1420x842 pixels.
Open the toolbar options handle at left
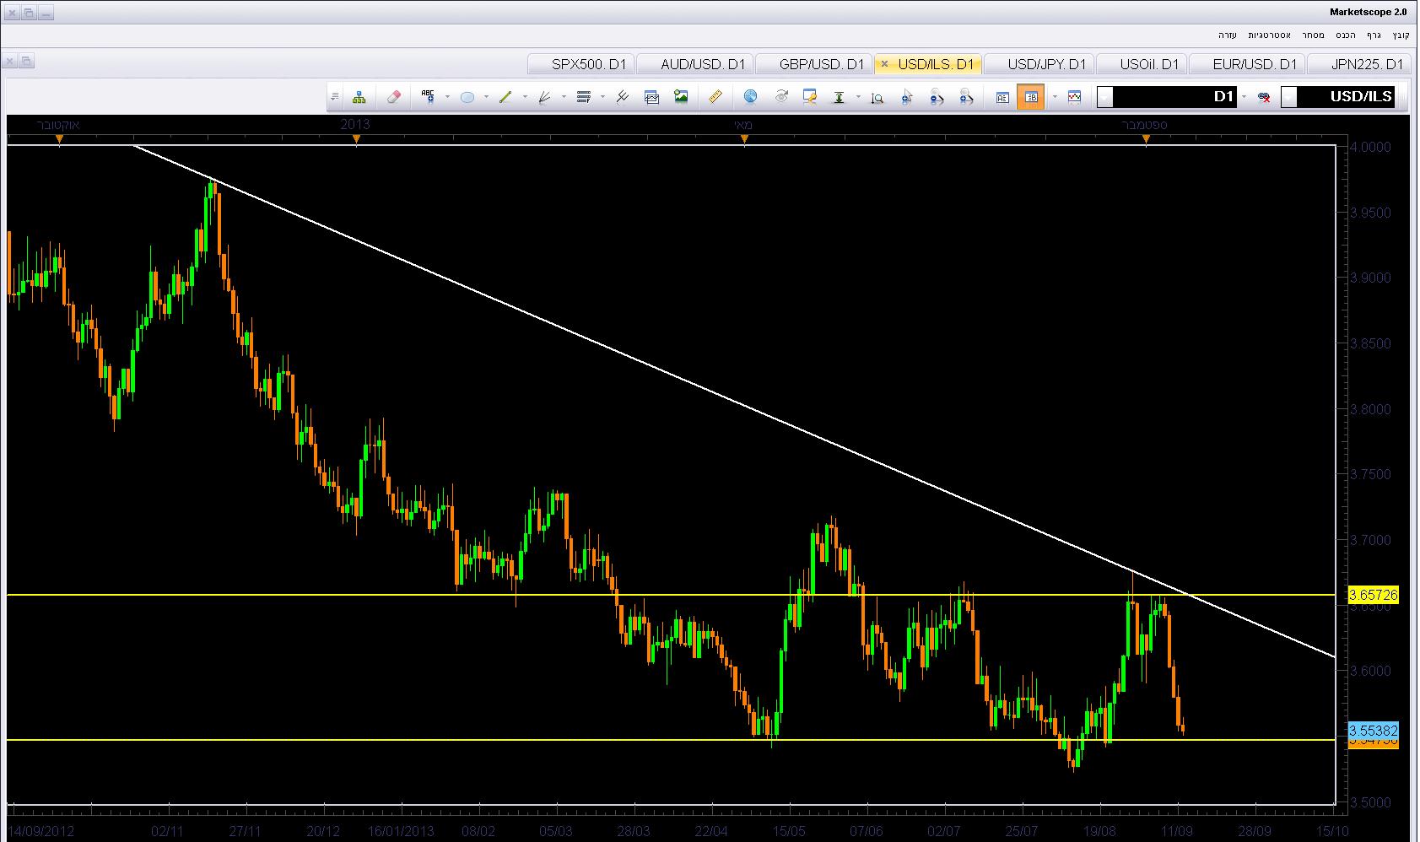tap(335, 97)
